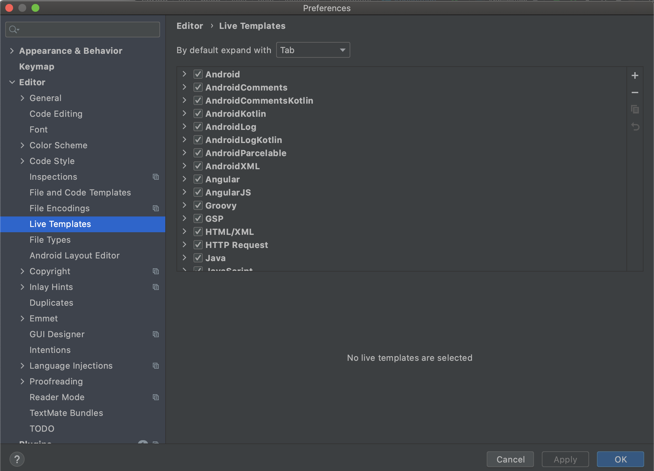Click the Apply button
Image resolution: width=654 pixels, height=471 pixels.
tap(565, 459)
